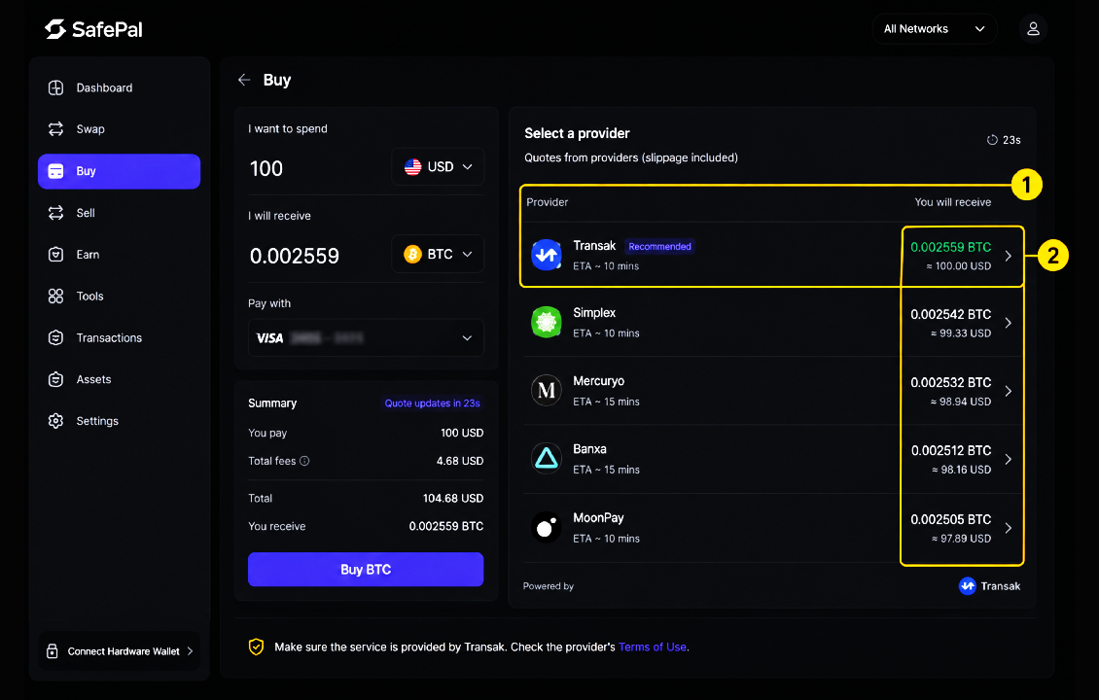The height and width of the screenshot is (700, 1099).
Task: Open the Transactions menu item
Action: (x=120, y=337)
